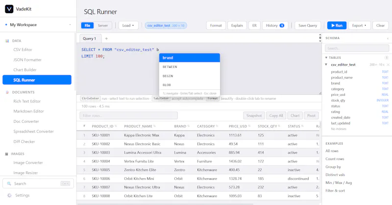Click Copy All results button
The height and width of the screenshot is (205, 392).
276,115
